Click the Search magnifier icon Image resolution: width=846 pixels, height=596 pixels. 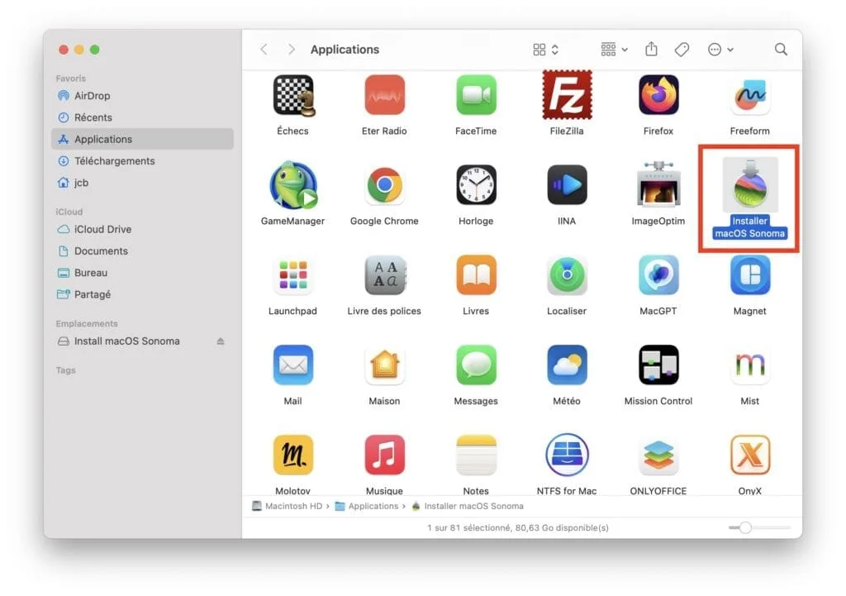[781, 50]
